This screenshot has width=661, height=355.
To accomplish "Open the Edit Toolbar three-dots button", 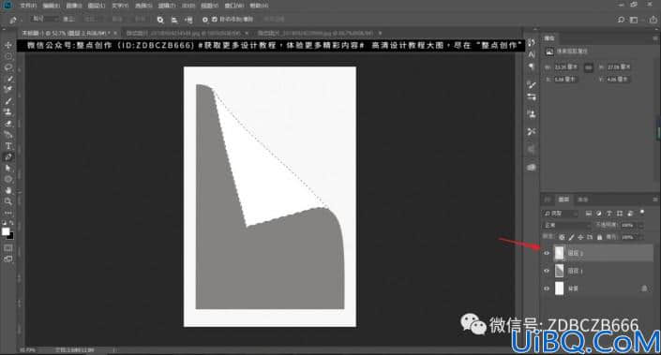I will (x=8, y=213).
